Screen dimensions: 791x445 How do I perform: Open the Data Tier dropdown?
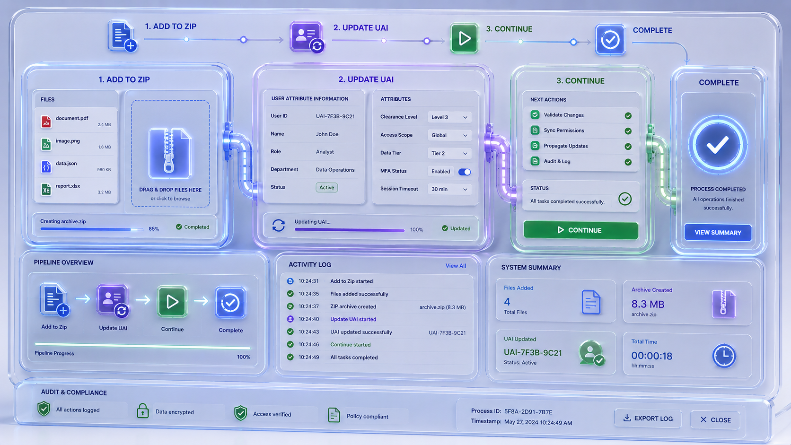(449, 153)
